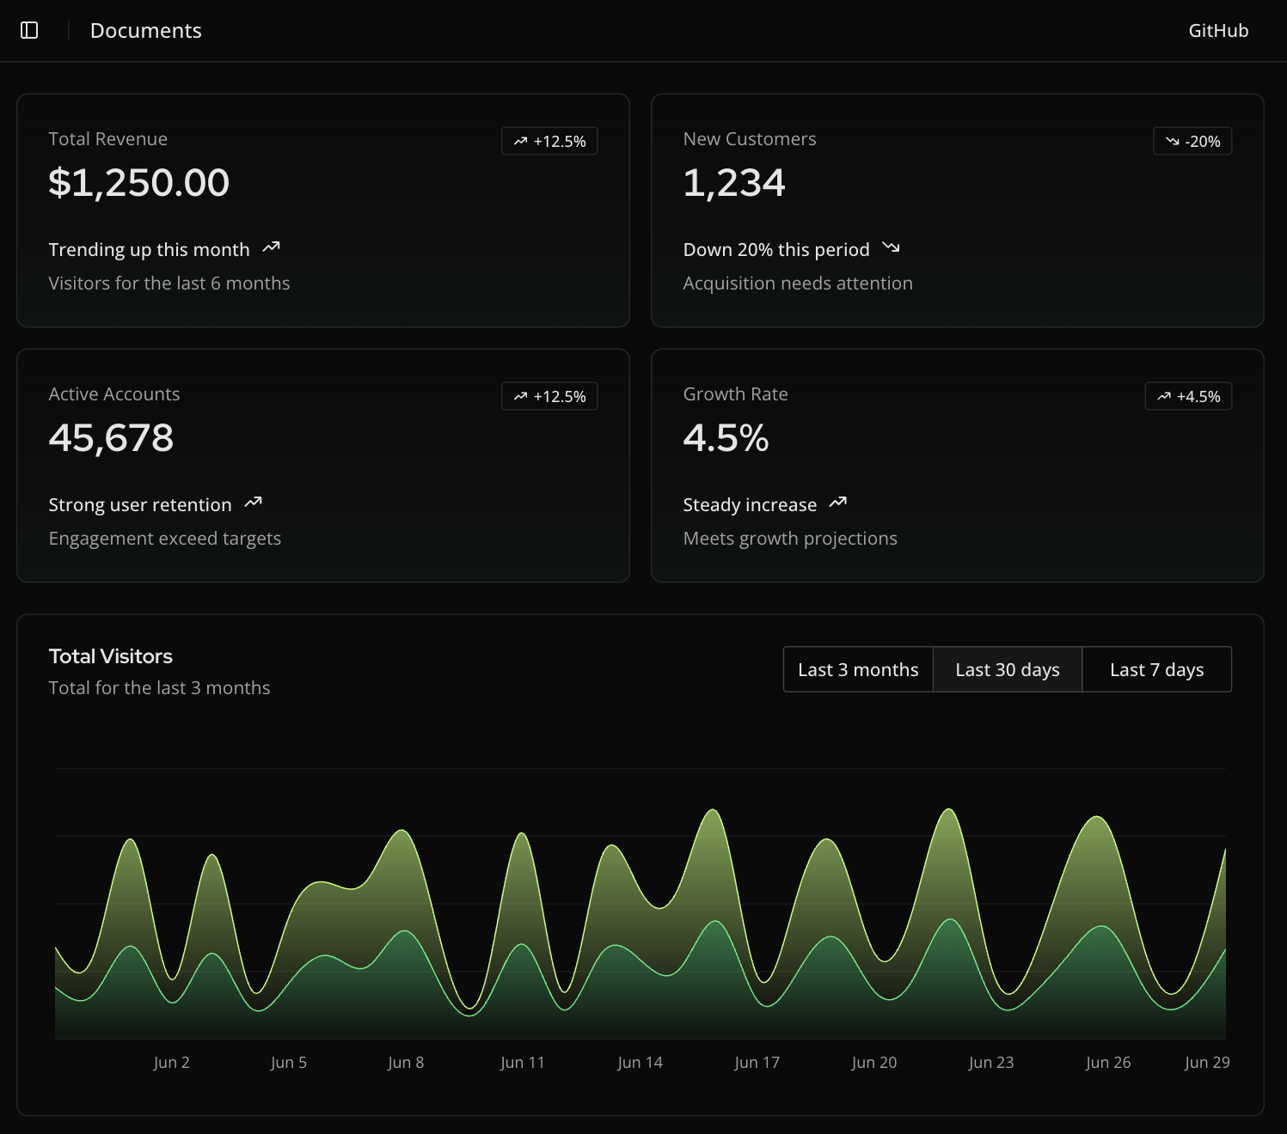The height and width of the screenshot is (1134, 1287).
Task: Open the Documents item in the header
Action: pos(145,30)
